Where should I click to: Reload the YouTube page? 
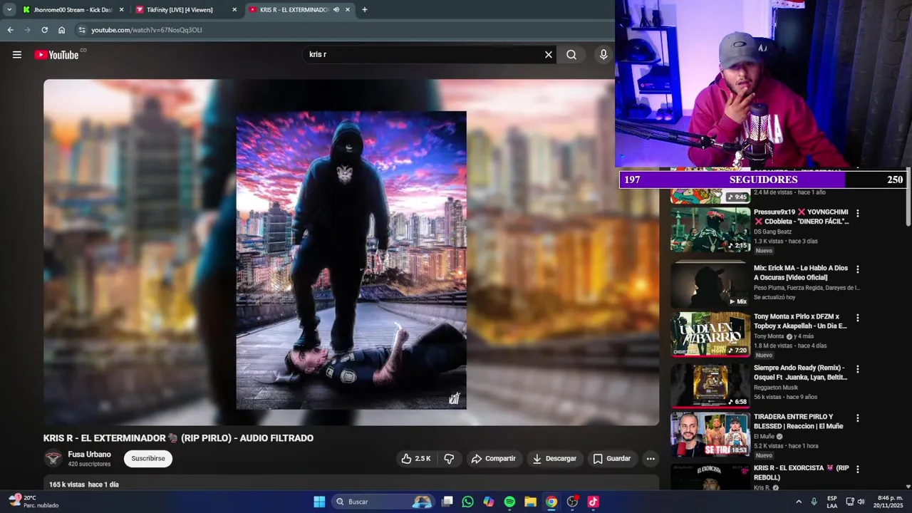coord(44,30)
